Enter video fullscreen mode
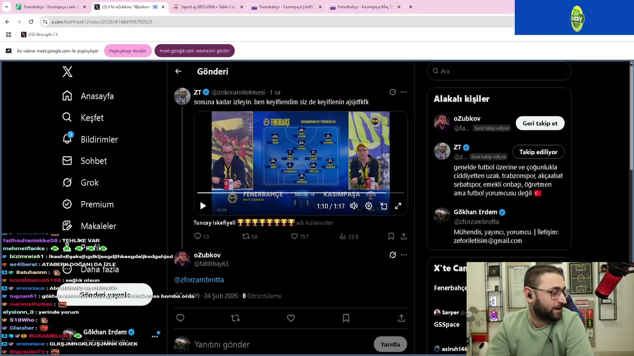The height and width of the screenshot is (356, 634). coord(398,206)
